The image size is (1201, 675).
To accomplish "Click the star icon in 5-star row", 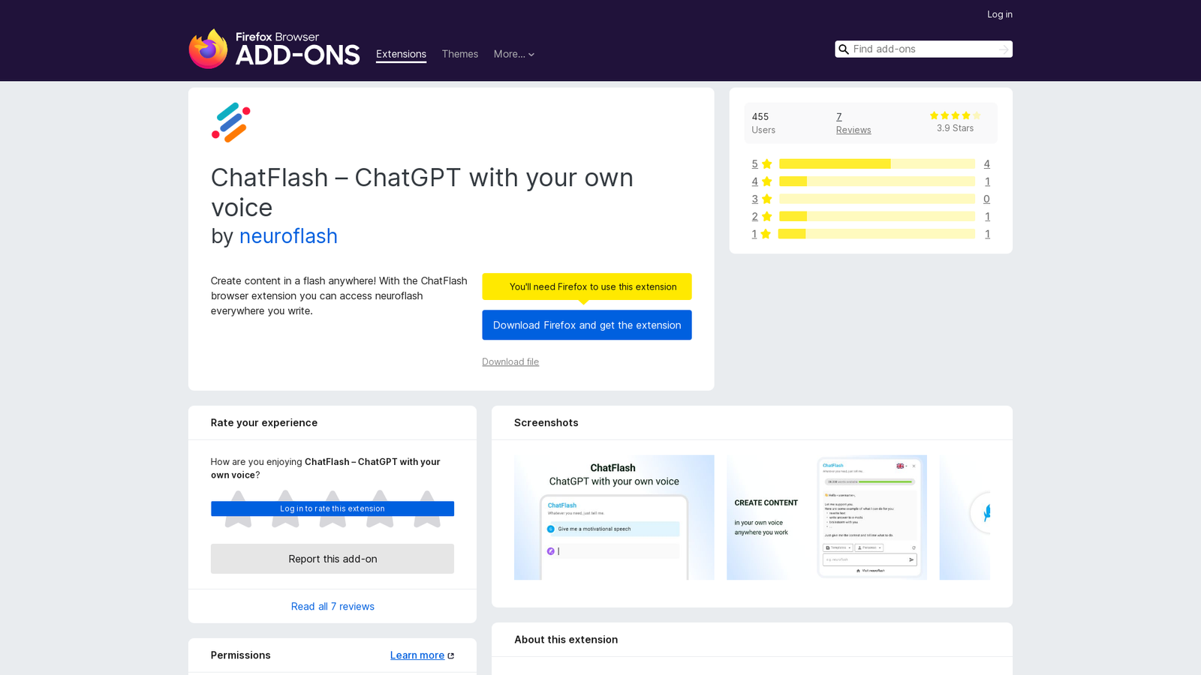I will (767, 164).
